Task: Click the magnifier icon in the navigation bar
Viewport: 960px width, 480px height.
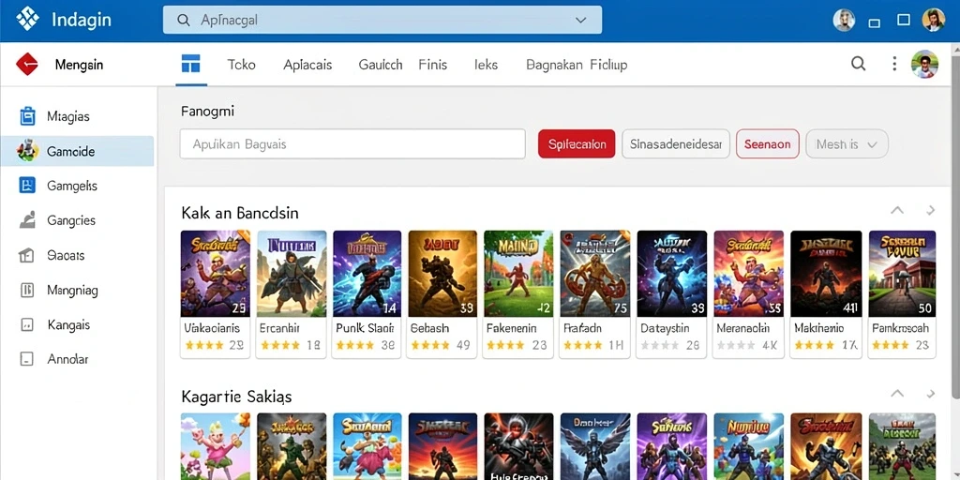Action: pos(859,64)
